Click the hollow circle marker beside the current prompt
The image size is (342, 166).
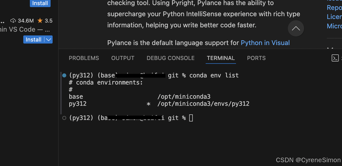[64, 118]
